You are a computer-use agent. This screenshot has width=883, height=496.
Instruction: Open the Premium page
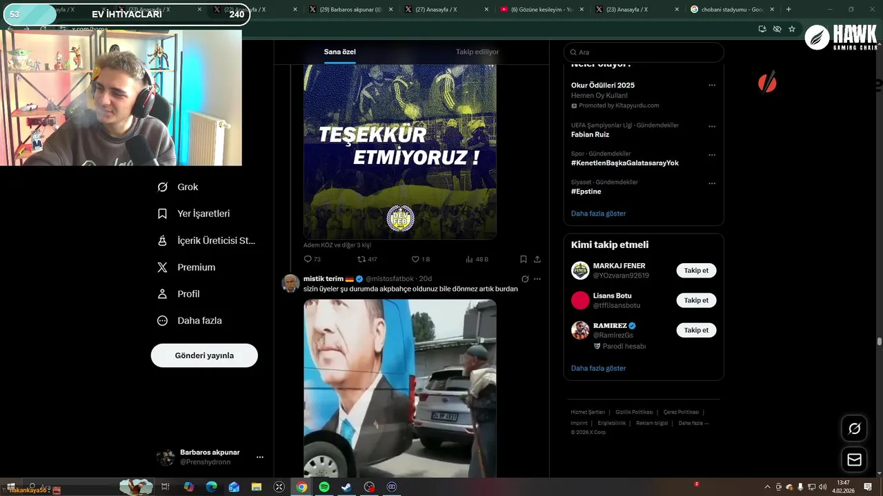coord(186,267)
